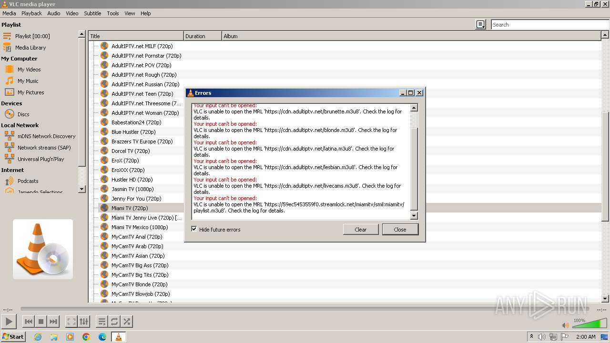Image resolution: width=610 pixels, height=343 pixels.
Task: Adjust the volume slider
Action: [590, 324]
